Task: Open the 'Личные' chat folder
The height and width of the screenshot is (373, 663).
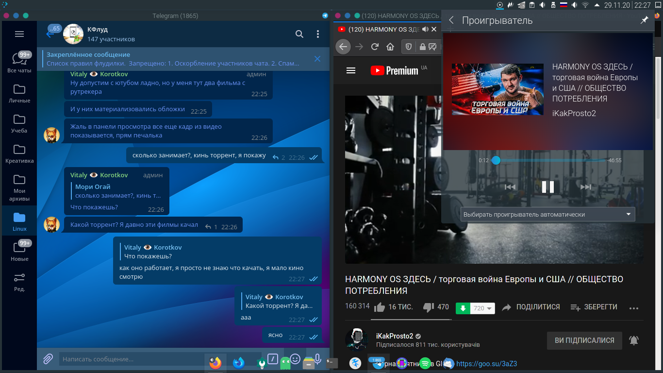Action: click(19, 93)
